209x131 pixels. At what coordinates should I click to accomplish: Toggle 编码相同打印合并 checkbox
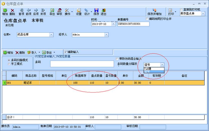[x=147, y=19]
